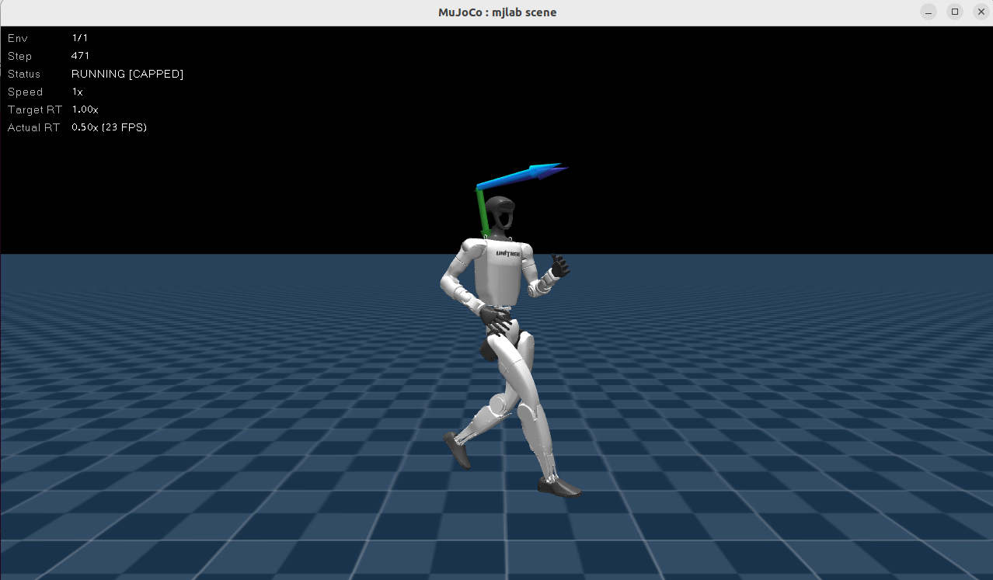Click the robot's raised hand giving thumbs up
This screenshot has height=580, width=993.
coord(559,266)
